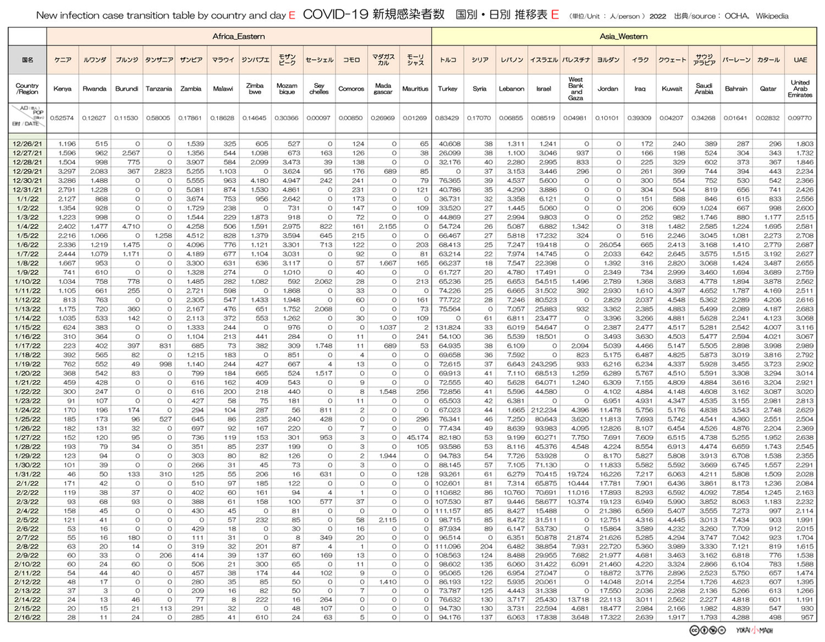This screenshot has height=642, width=825.
Task: Select the Kenya column header
Action: pos(63,89)
